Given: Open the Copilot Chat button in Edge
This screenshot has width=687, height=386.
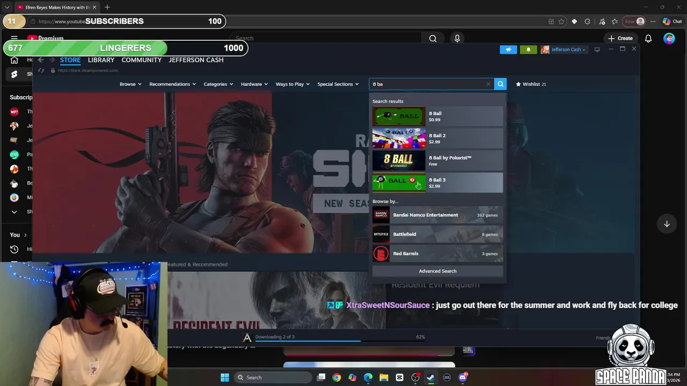Looking at the screenshot, I should 672,21.
